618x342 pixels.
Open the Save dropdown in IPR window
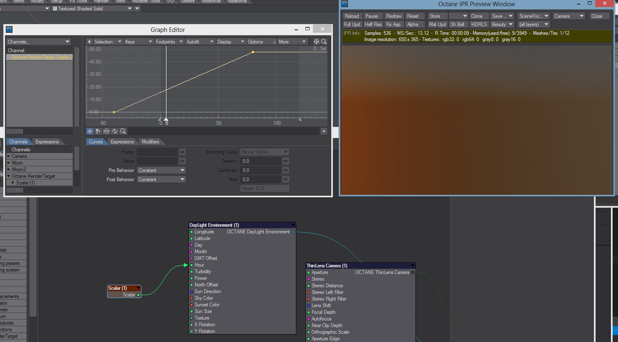click(x=502, y=16)
